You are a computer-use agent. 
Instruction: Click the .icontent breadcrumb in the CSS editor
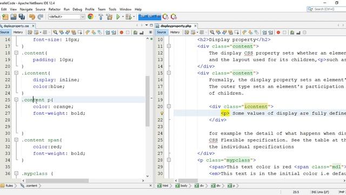pyautogui.click(x=29, y=186)
